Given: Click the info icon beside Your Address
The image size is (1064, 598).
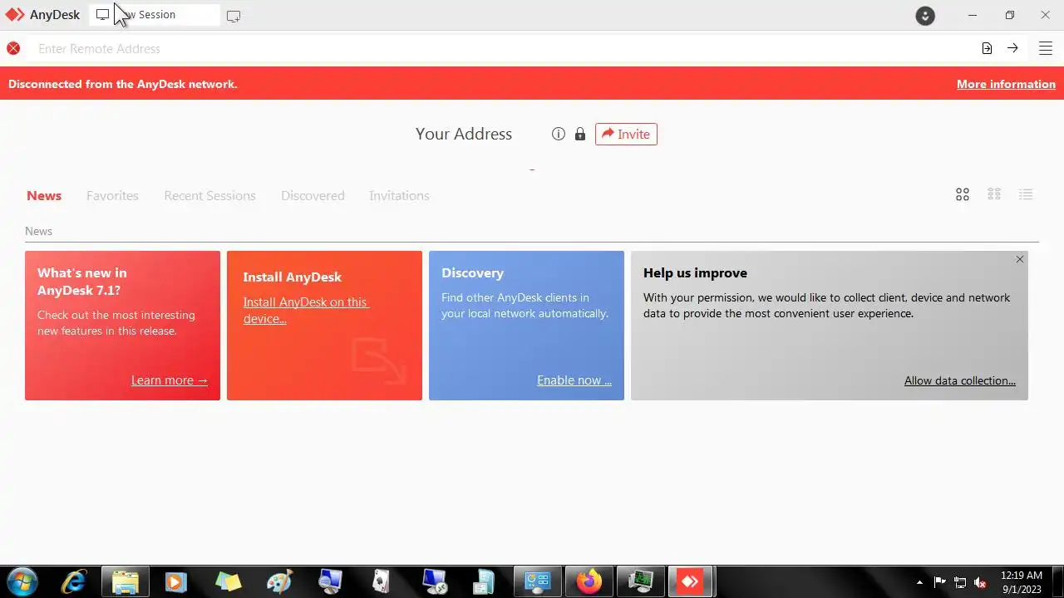Looking at the screenshot, I should (x=559, y=134).
